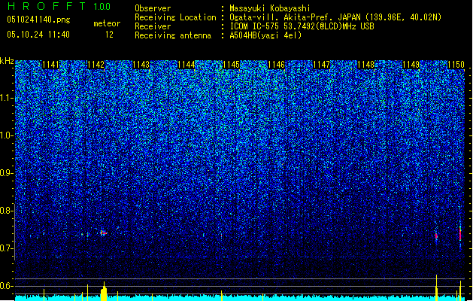Click the tall yellow power spike after 1149
Image resolution: width=473 pixels, height=301 pixels.
coord(436,287)
